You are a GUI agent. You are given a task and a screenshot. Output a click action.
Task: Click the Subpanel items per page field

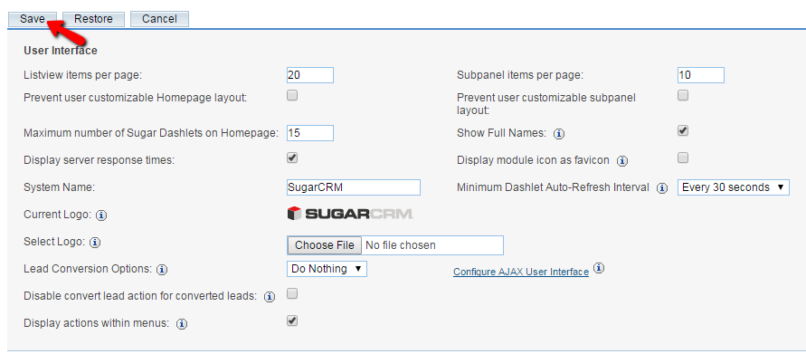tap(701, 75)
